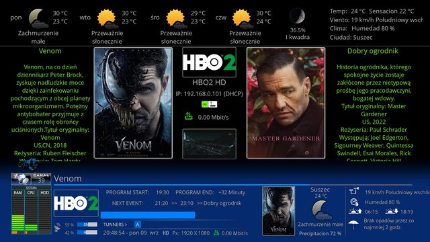430x242 pixels.
Task: Click the CPU usage meter
Action: tap(31, 212)
